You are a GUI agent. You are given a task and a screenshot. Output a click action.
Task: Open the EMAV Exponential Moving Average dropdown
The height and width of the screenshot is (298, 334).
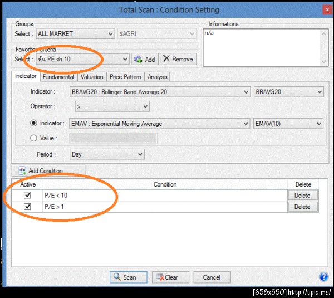tap(159, 124)
